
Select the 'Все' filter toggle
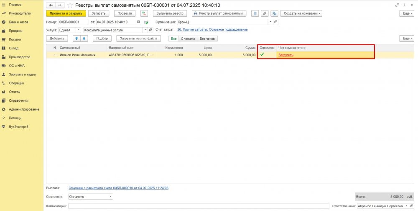[173, 39]
